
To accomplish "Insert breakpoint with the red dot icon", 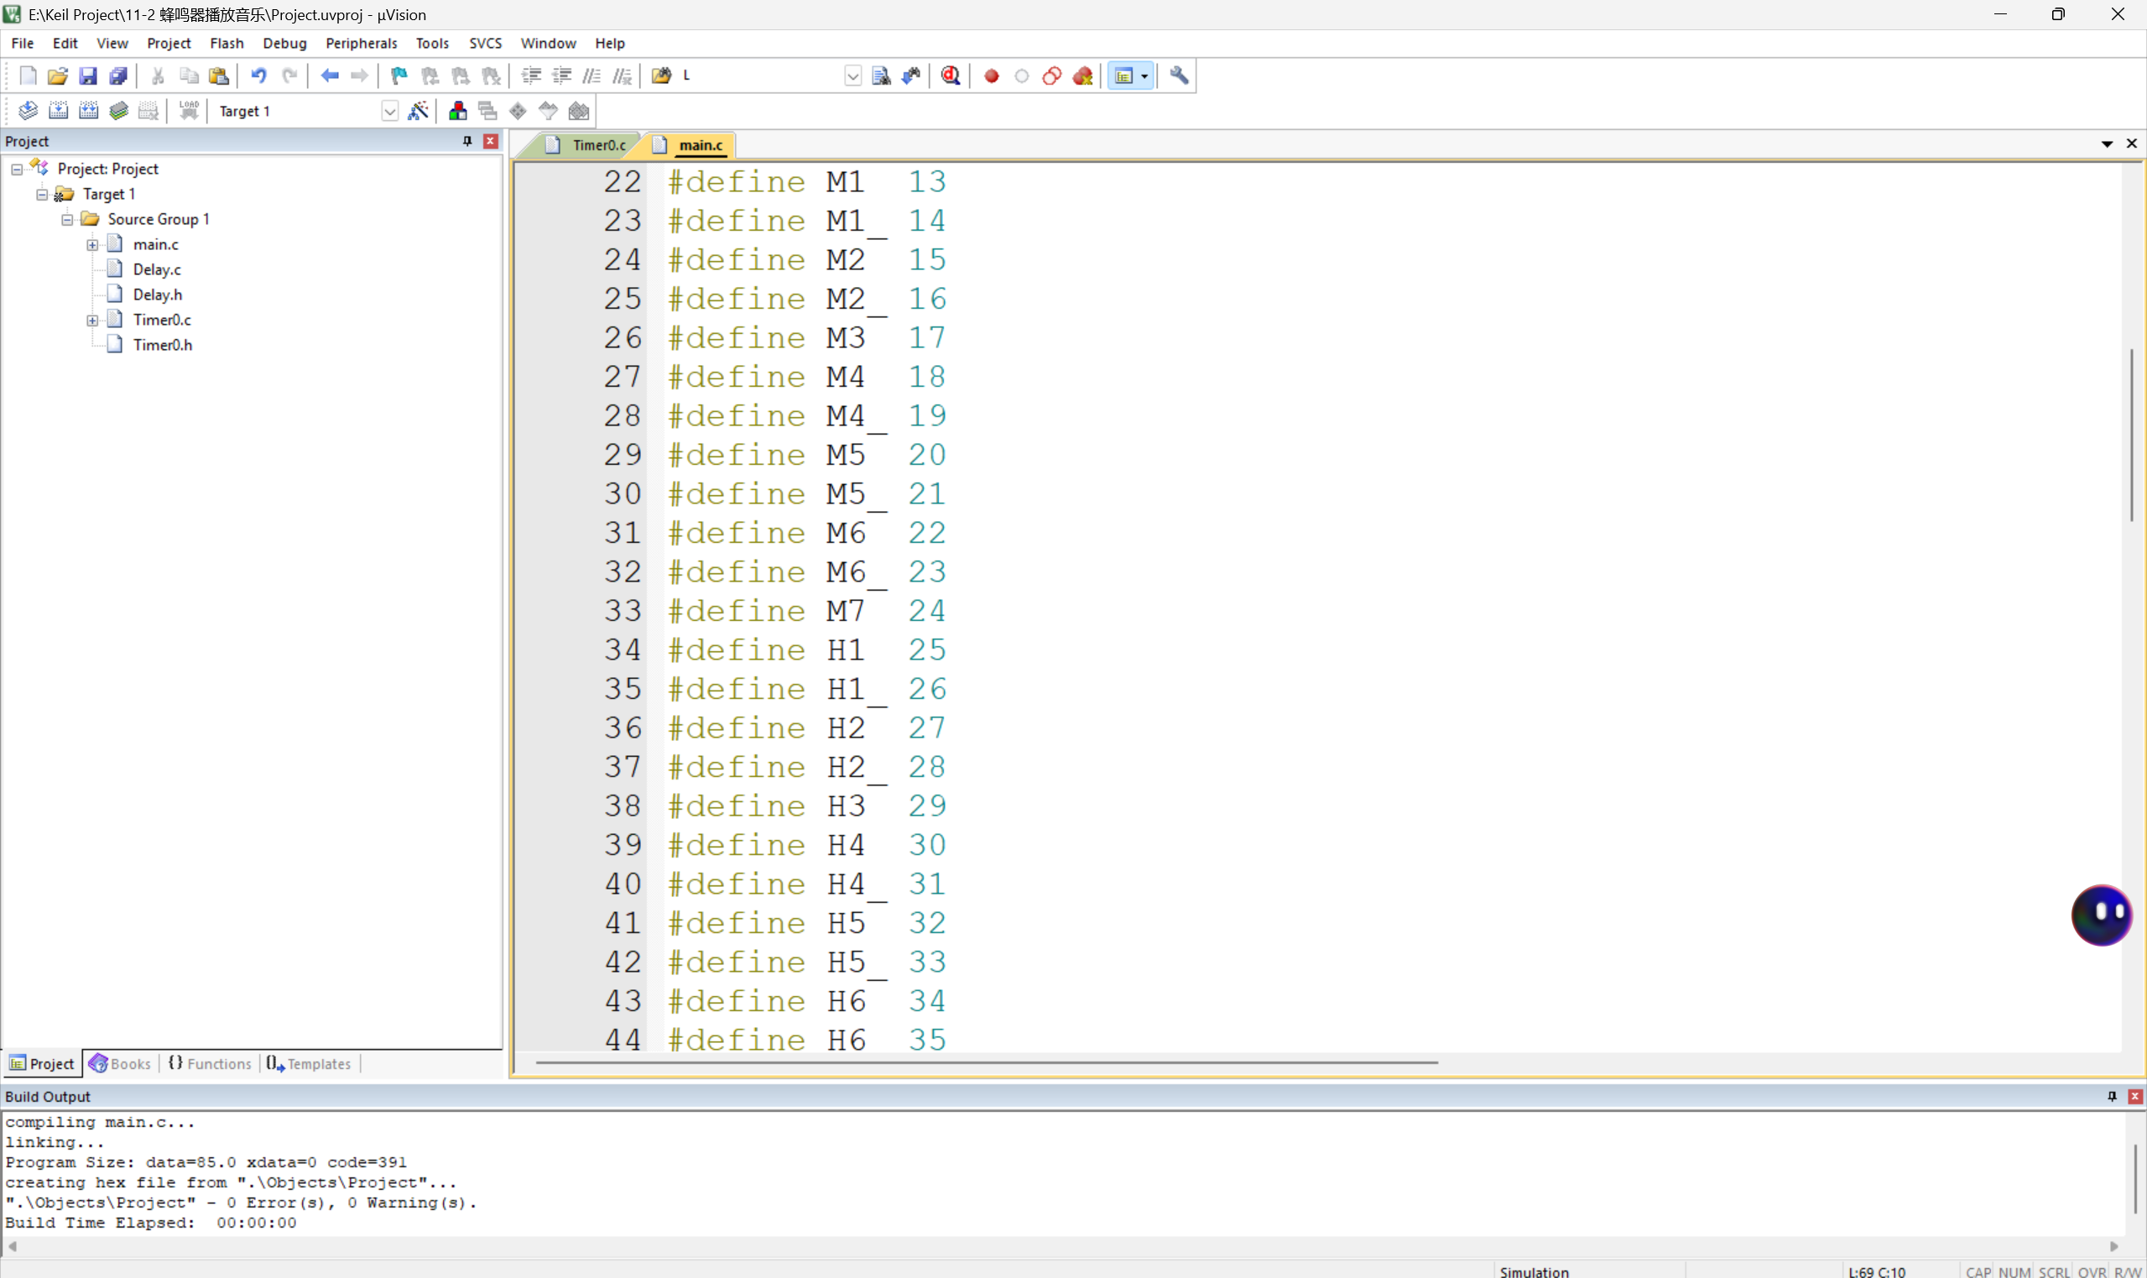I will coord(991,76).
